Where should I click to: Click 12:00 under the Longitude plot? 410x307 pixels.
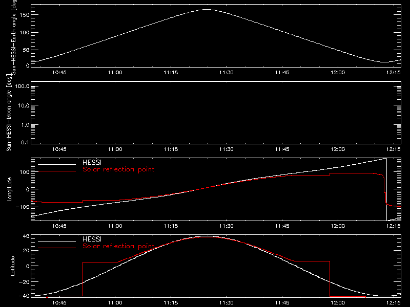[x=338, y=226]
